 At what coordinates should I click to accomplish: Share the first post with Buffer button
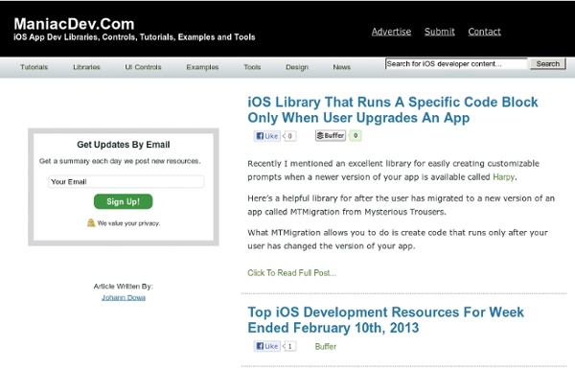pos(331,136)
